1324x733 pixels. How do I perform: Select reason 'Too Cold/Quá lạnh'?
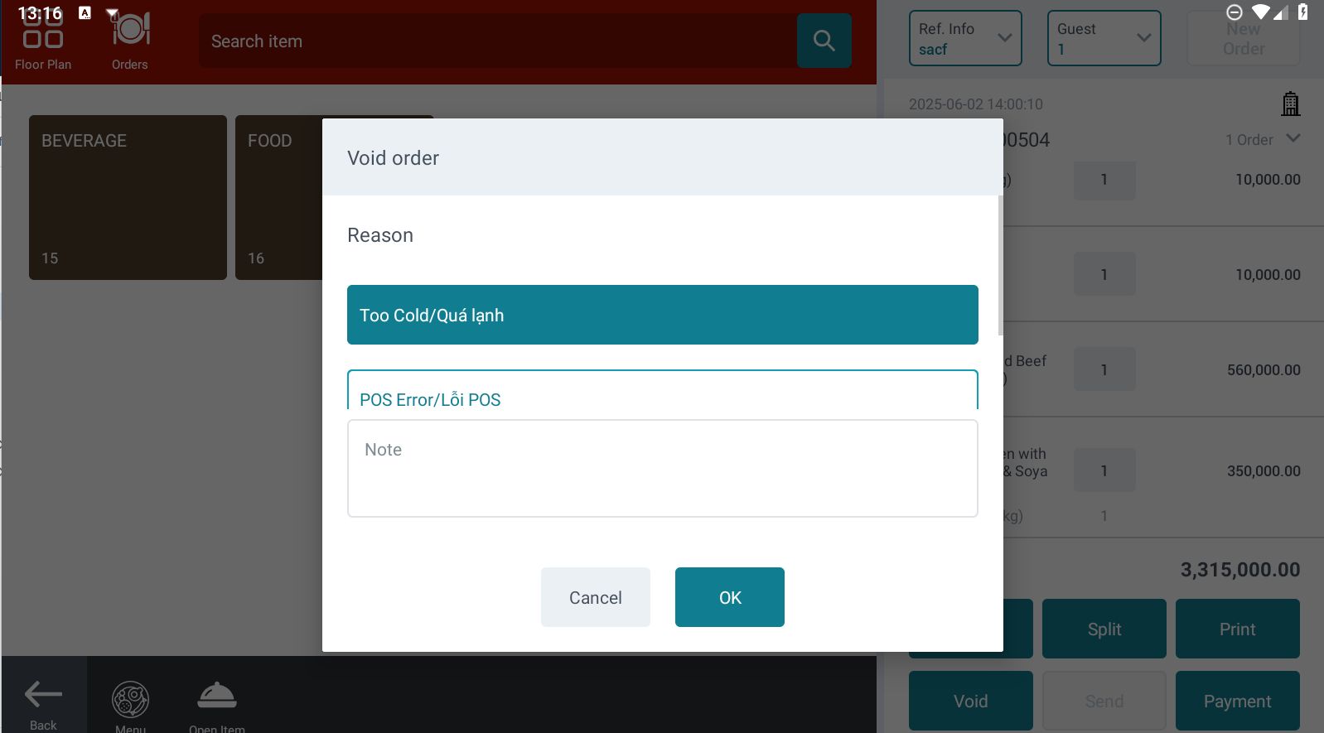click(x=663, y=315)
